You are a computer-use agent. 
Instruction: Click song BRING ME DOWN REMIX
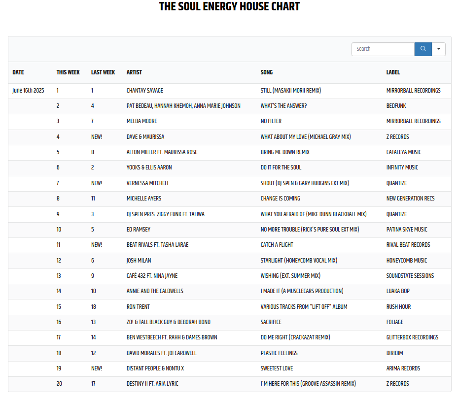pyautogui.click(x=285, y=152)
